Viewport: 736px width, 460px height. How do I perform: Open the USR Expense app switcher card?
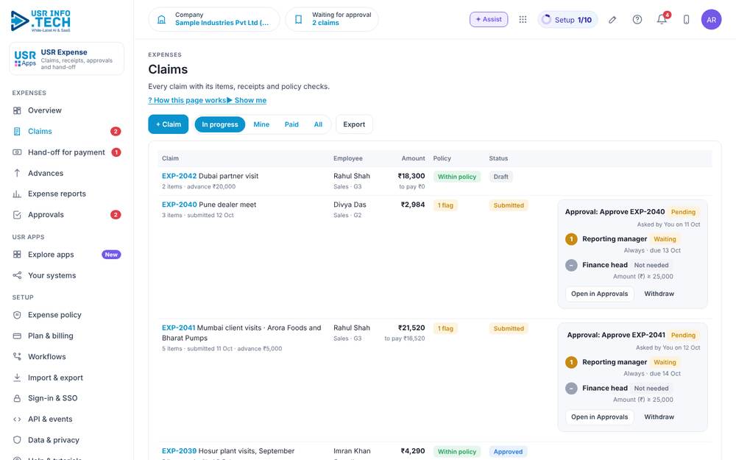(67, 59)
